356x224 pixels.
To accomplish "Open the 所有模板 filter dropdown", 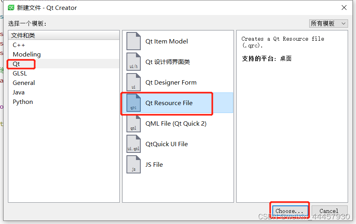I will 328,23.
